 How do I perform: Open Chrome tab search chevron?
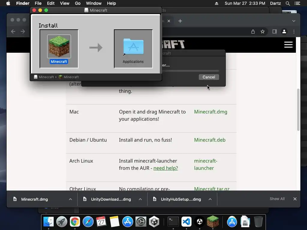(294, 21)
